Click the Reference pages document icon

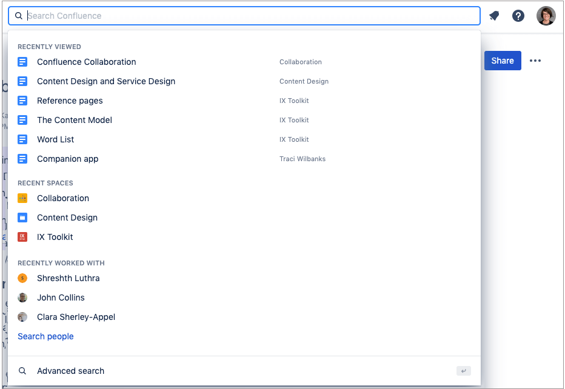(22, 100)
